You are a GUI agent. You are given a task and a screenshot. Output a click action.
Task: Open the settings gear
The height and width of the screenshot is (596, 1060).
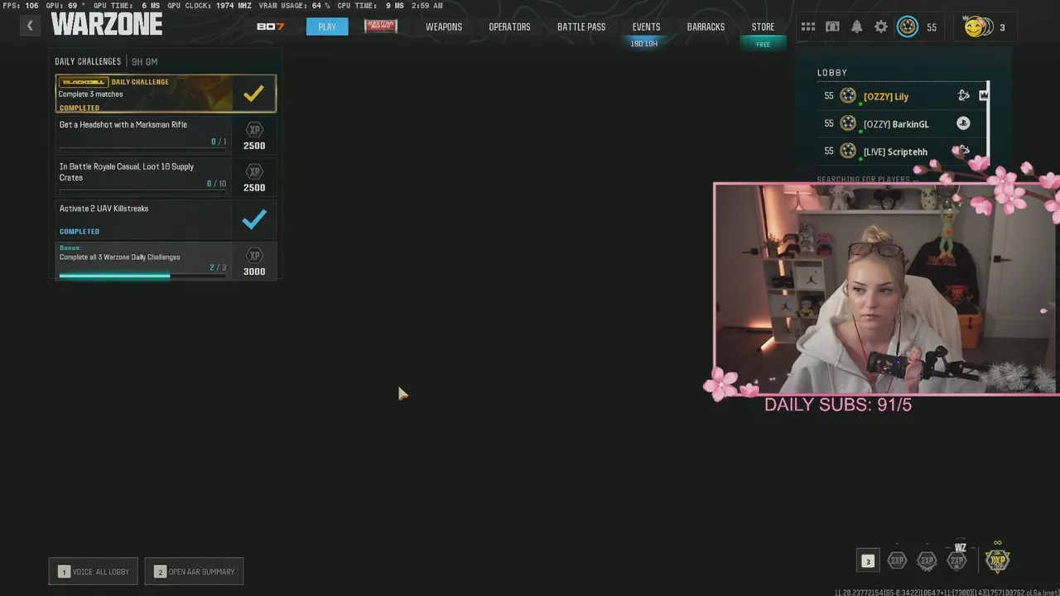(881, 27)
